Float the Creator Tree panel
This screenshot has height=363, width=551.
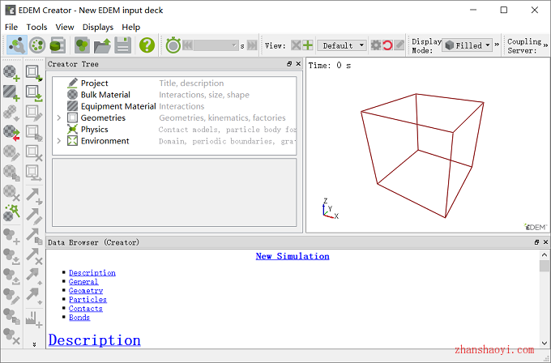click(289, 64)
